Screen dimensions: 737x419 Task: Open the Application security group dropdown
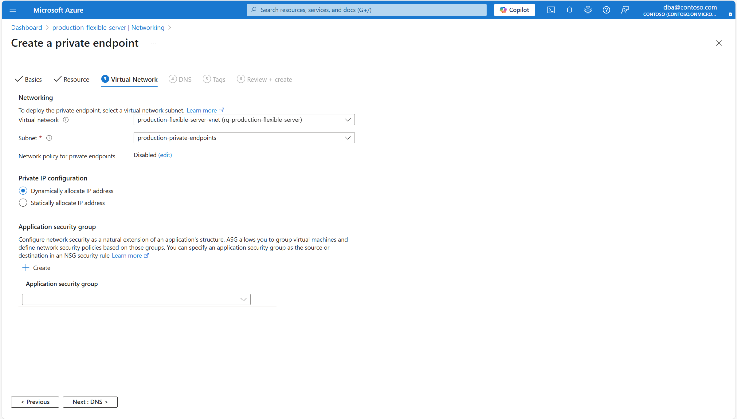(136, 299)
